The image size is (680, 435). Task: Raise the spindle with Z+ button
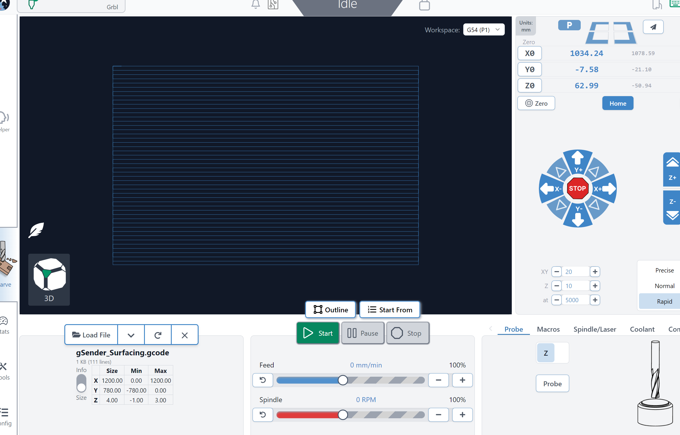click(x=672, y=169)
